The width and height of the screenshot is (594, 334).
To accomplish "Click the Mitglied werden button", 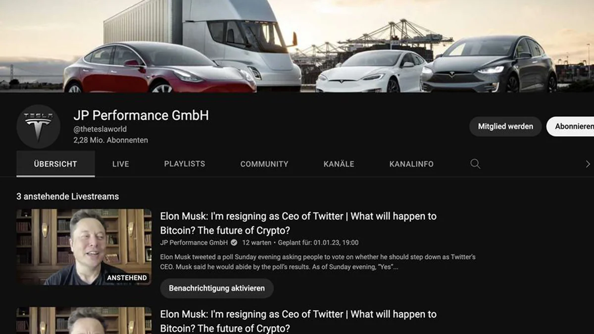I will tap(505, 126).
